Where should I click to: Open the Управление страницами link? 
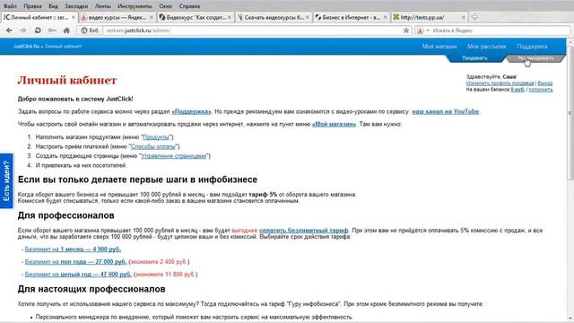pos(174,156)
